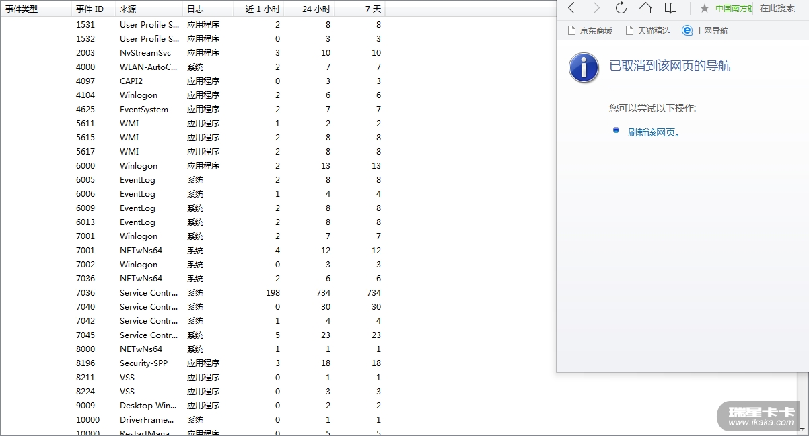Select the event ID 6000 cell
The width and height of the screenshot is (809, 436).
coord(85,165)
